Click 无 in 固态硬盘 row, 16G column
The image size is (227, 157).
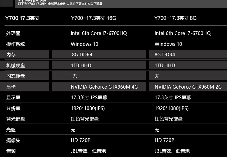(74, 76)
